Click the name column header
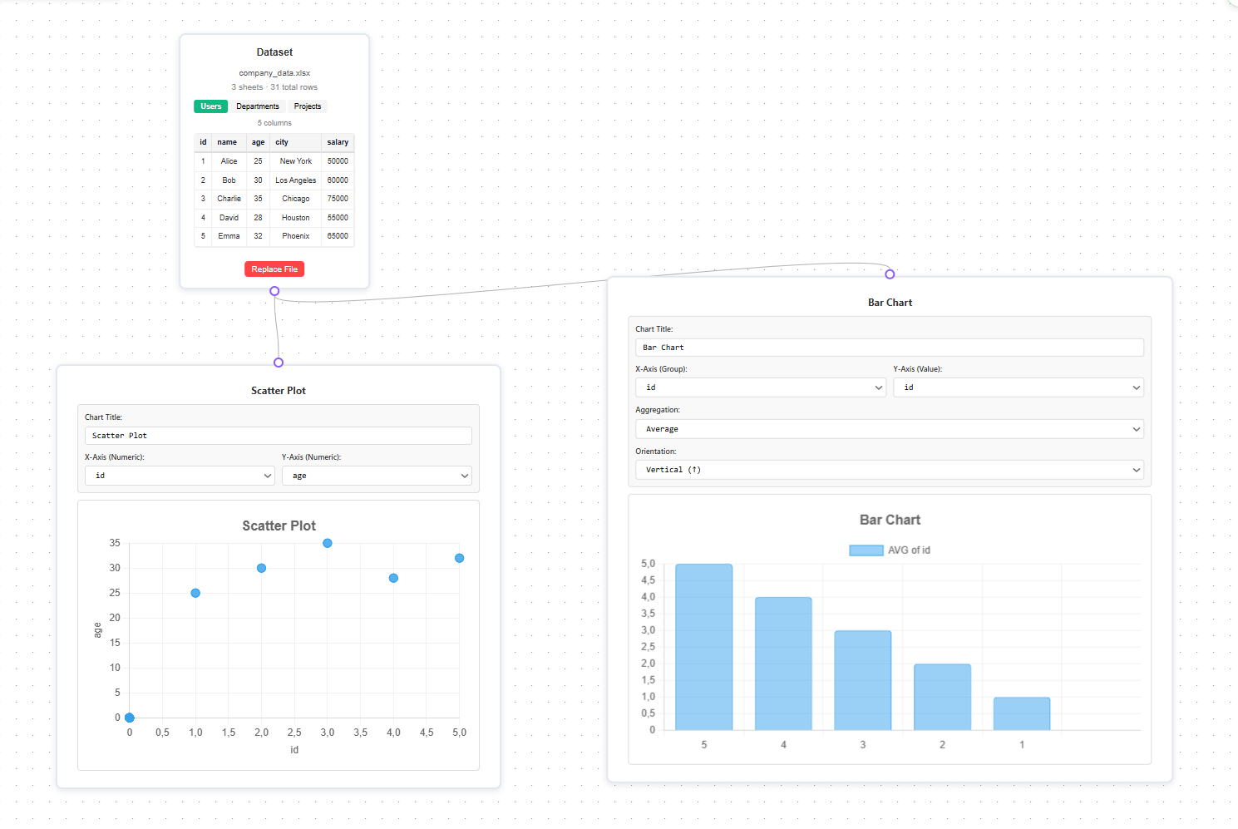Image resolution: width=1238 pixels, height=829 pixels. tap(228, 142)
